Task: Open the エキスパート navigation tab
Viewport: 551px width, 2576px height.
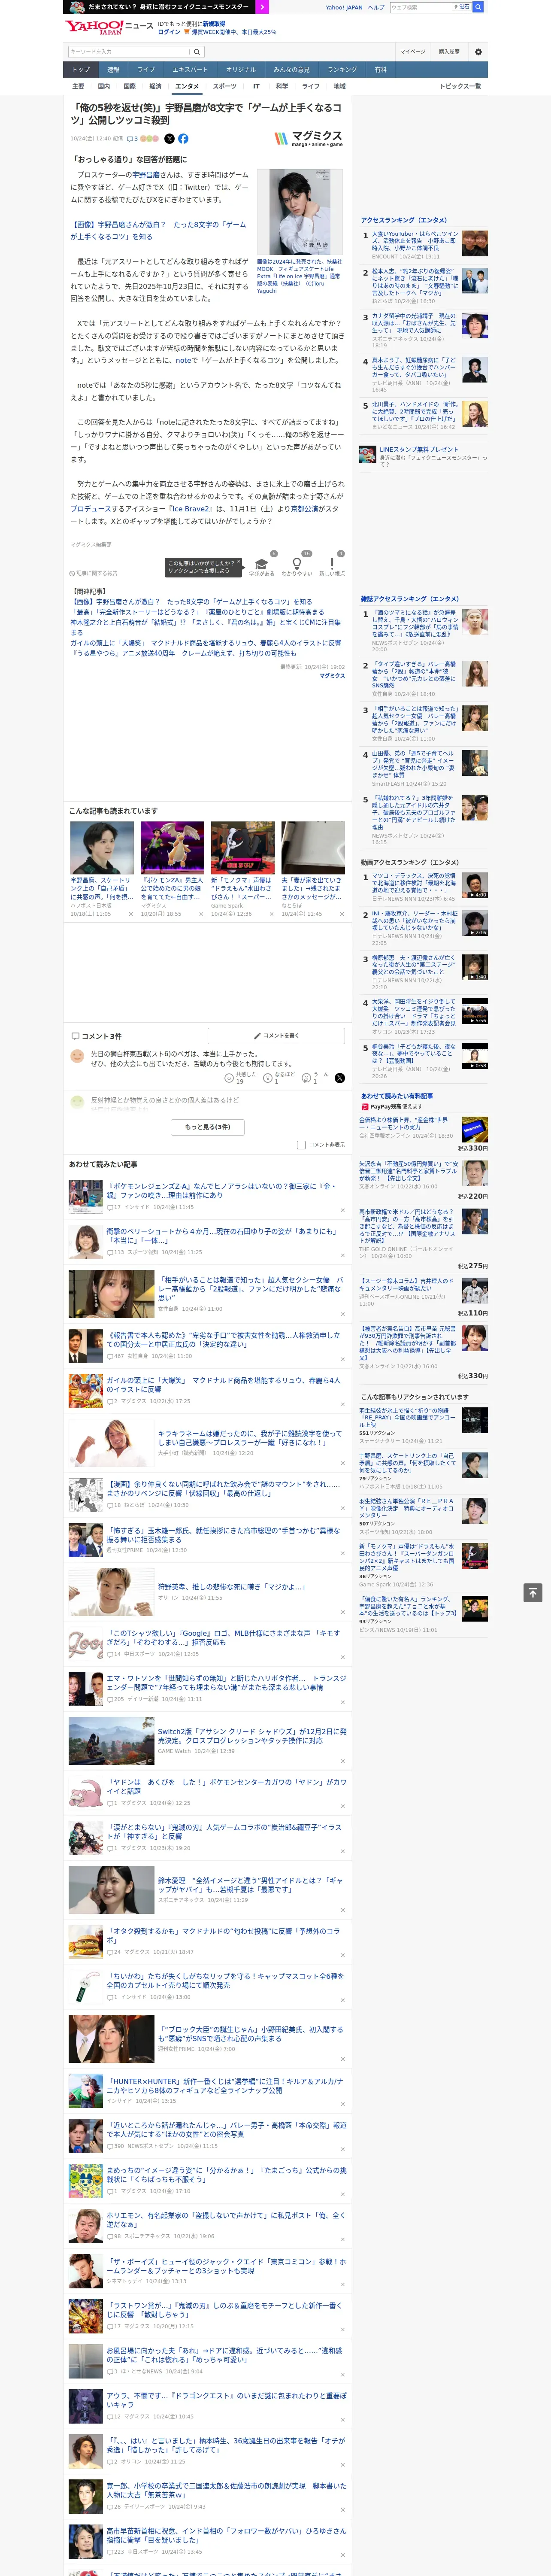Action: [190, 69]
